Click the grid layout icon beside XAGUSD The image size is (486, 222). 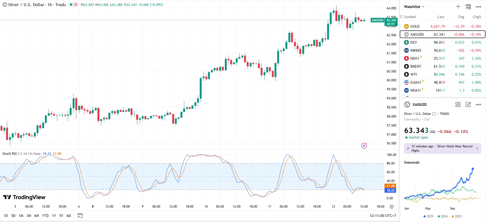click(x=458, y=104)
